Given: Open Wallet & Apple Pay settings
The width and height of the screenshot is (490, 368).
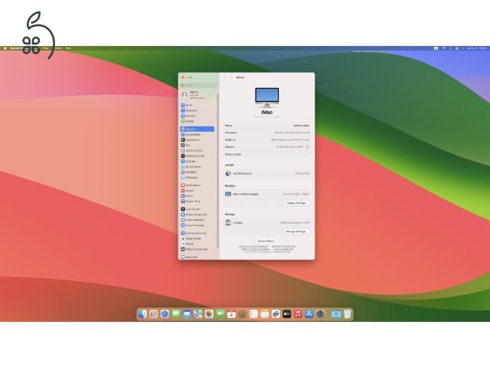Looking at the screenshot, I should click(x=198, y=249).
